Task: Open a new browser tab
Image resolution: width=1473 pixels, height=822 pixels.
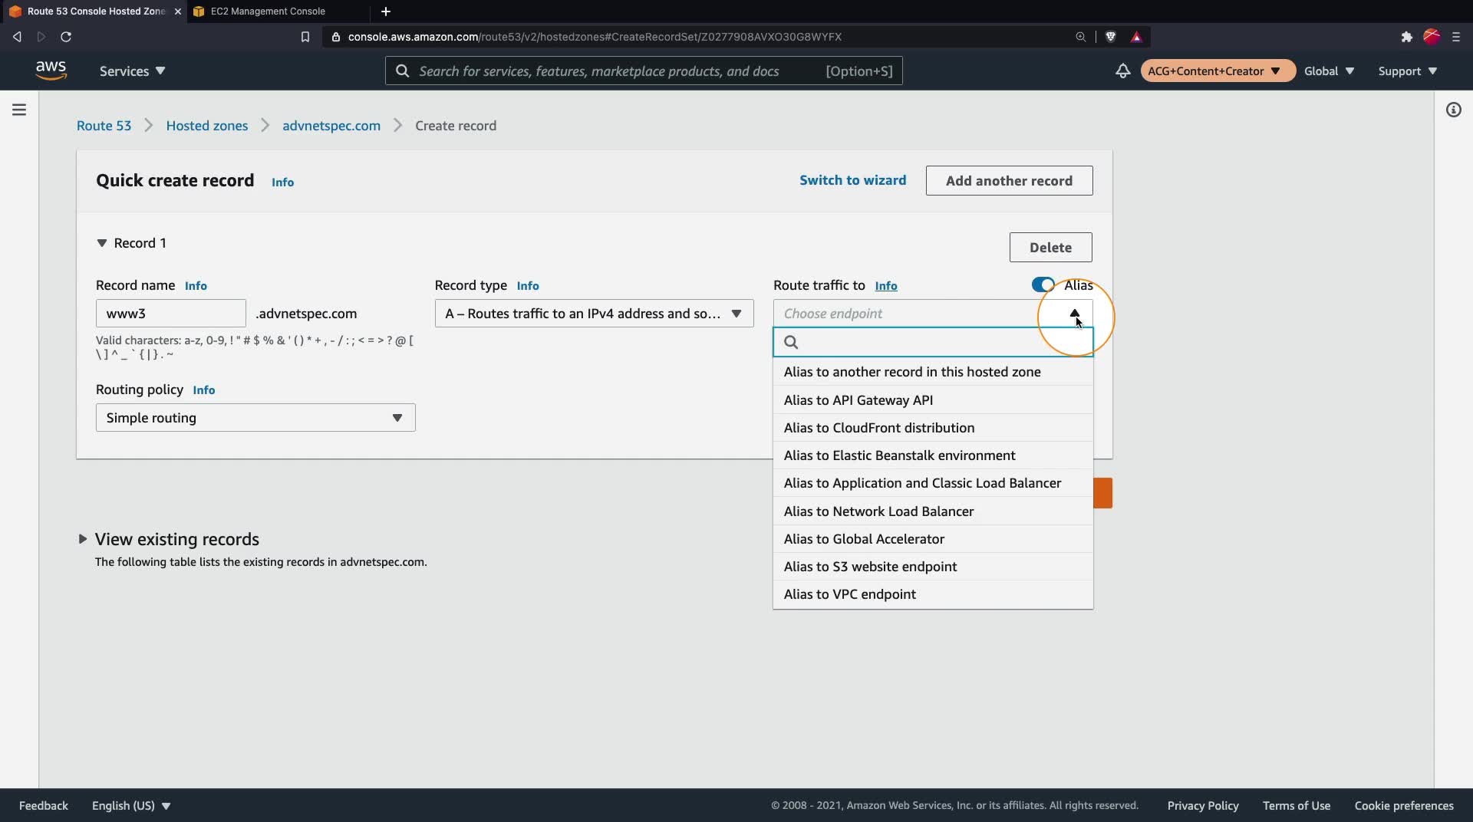Action: (386, 12)
